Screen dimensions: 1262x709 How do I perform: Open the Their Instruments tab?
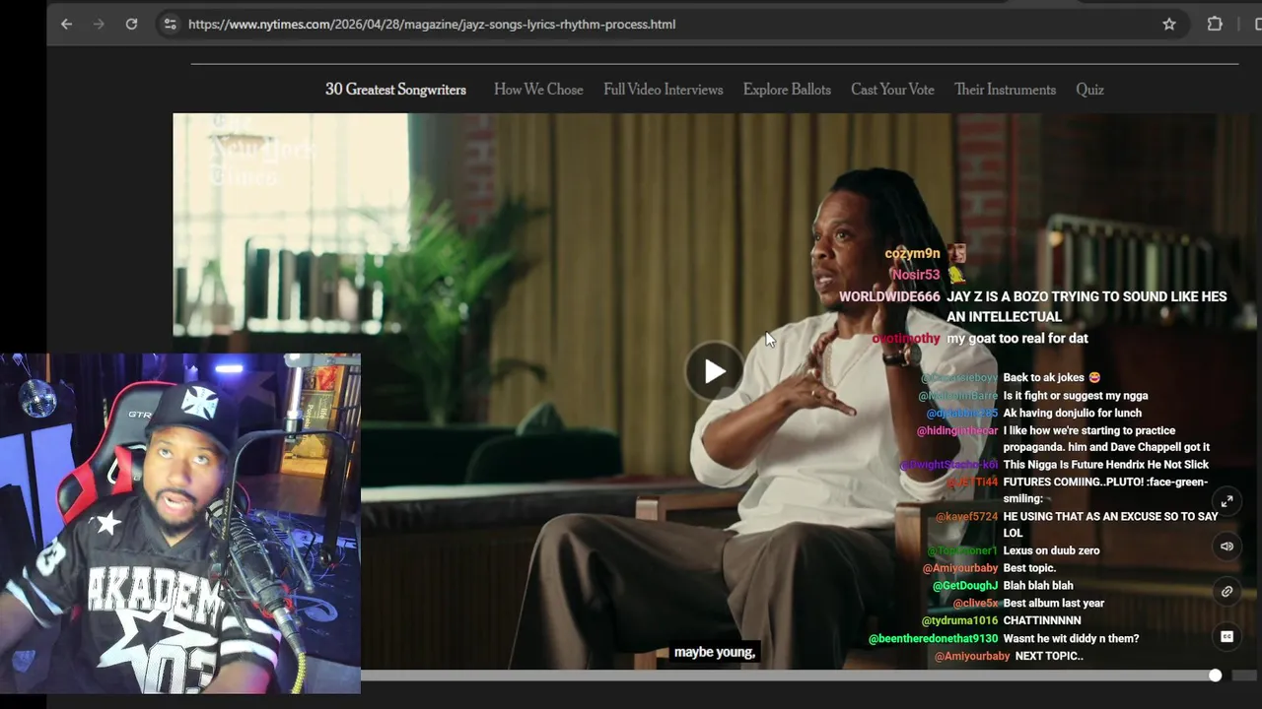(x=1005, y=90)
